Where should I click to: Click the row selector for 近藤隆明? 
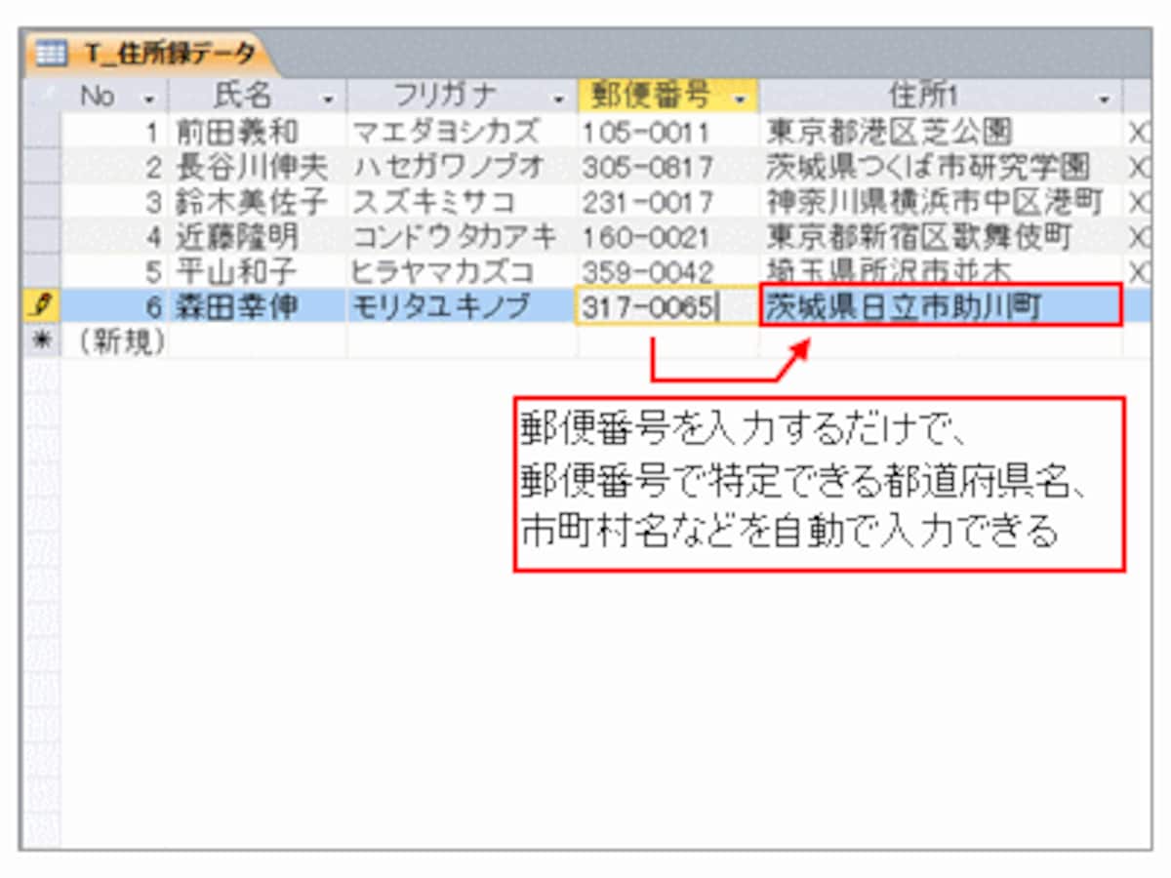click(42, 237)
